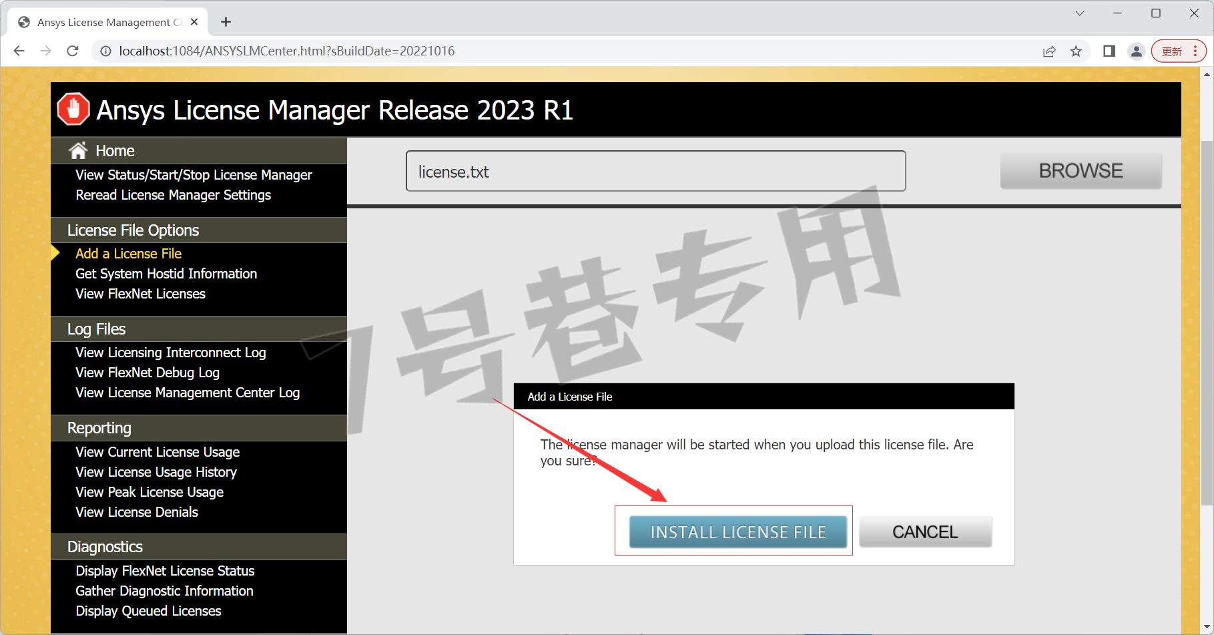Reload the page with refresh icon
Image resolution: width=1214 pixels, height=635 pixels.
coord(73,51)
